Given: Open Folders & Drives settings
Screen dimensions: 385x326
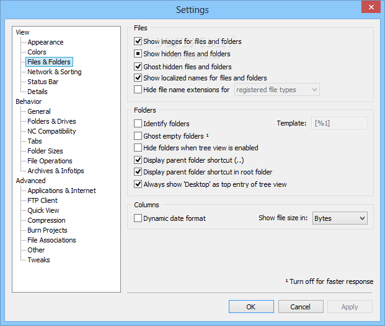Looking at the screenshot, I should [52, 121].
